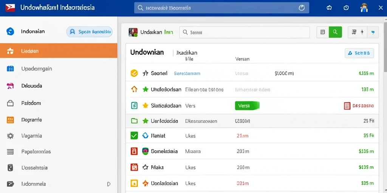The width and height of the screenshot is (387, 193).
Task: Click the blue icon beside Maniat
Action: point(146,135)
